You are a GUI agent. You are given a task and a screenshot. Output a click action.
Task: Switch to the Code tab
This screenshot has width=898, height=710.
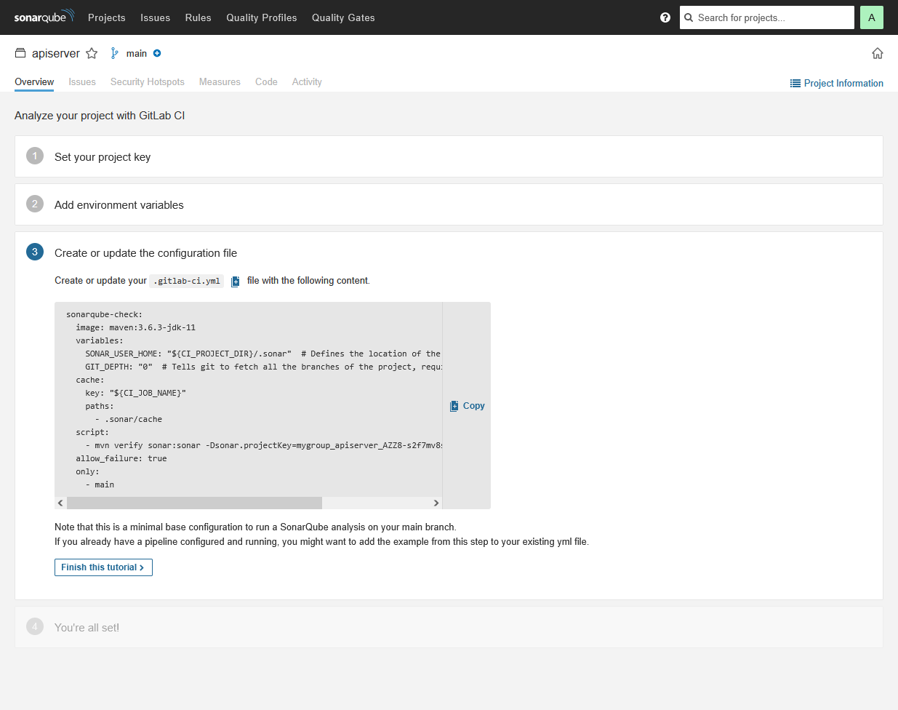pos(266,82)
